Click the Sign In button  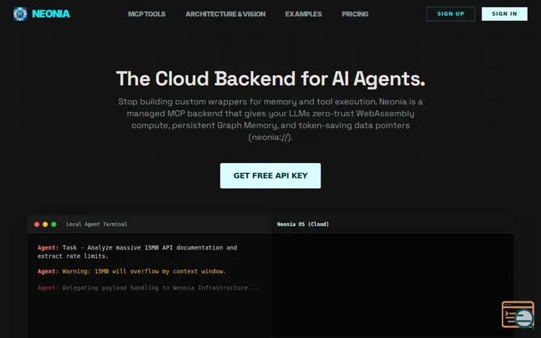(x=504, y=14)
